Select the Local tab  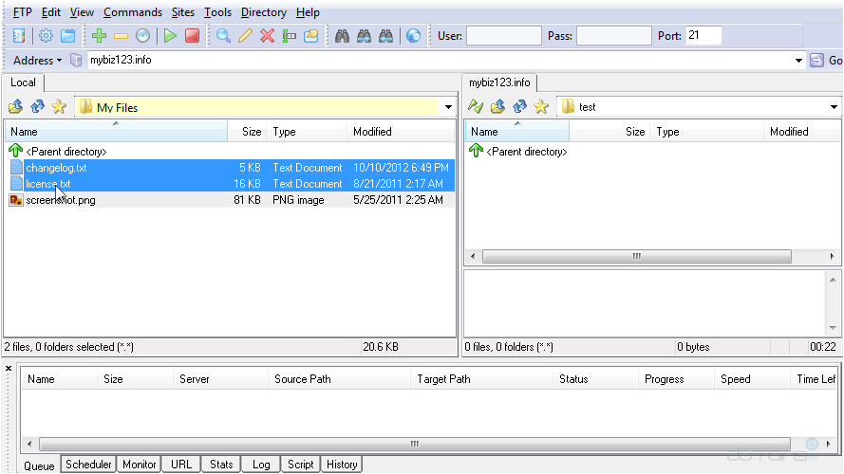tap(23, 82)
